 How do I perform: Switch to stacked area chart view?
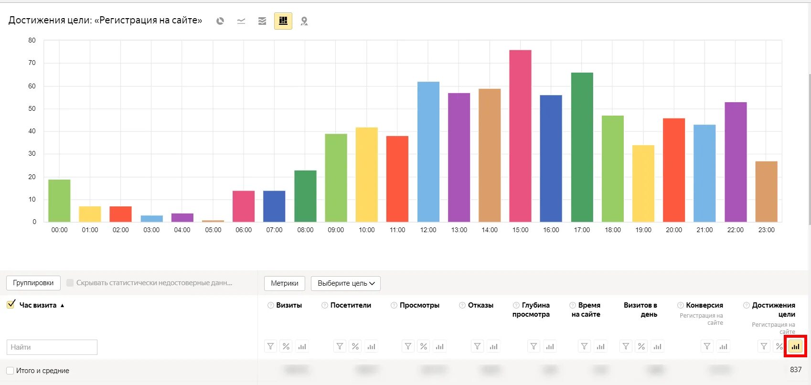(x=262, y=21)
